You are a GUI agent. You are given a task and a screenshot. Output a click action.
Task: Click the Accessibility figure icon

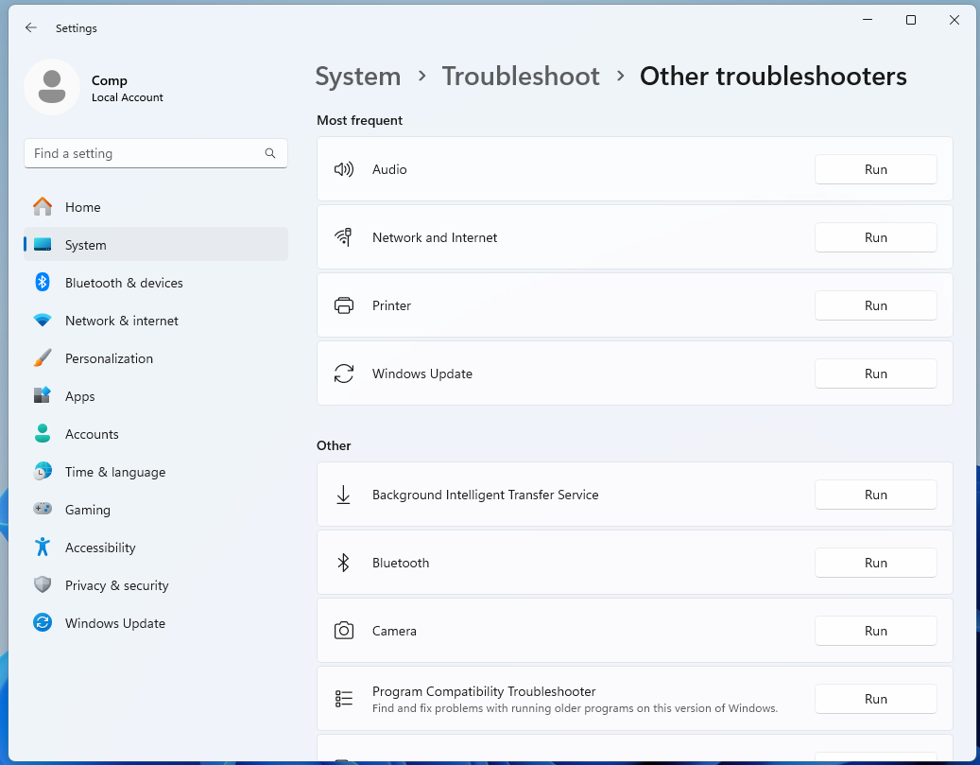coord(43,547)
